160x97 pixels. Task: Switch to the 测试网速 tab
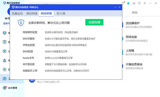32,14
